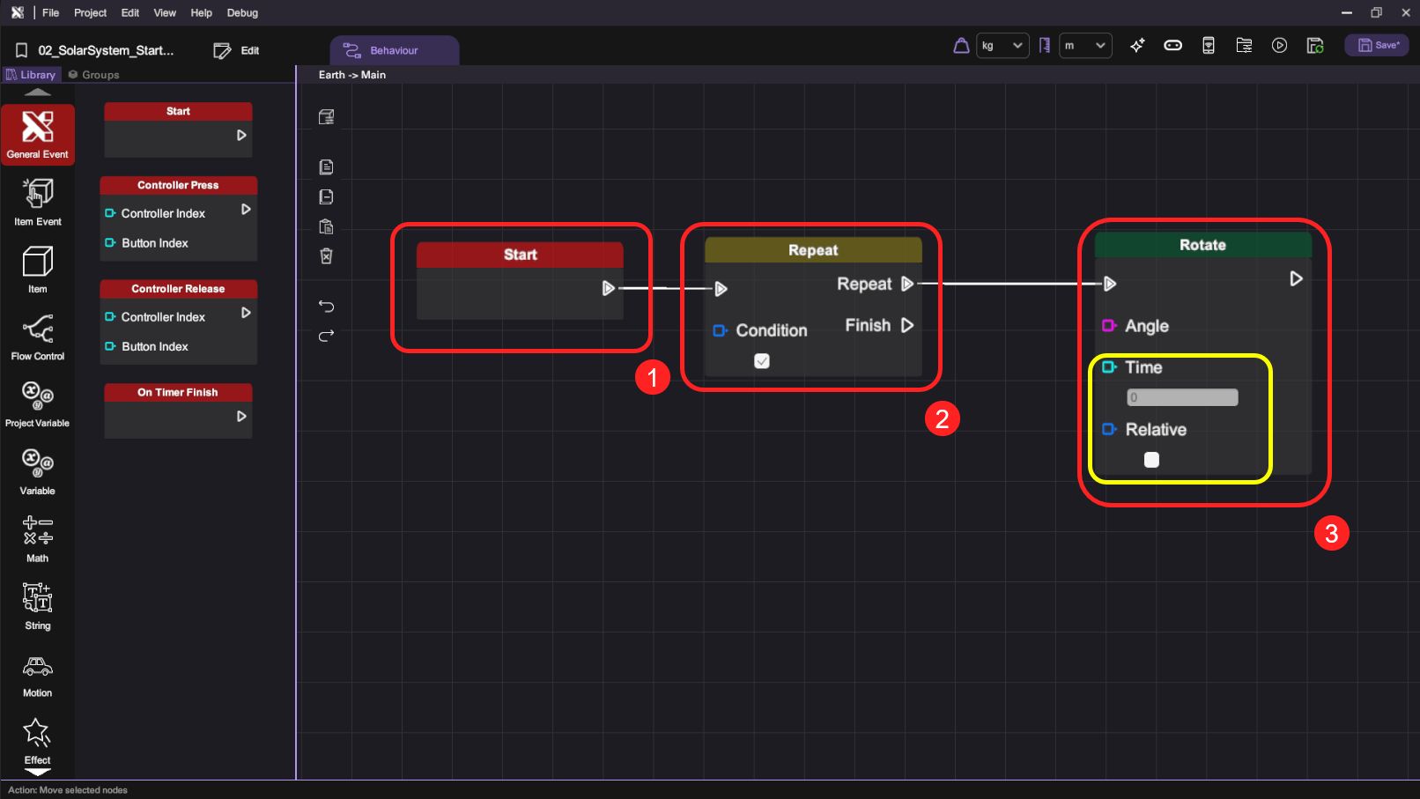1420x799 pixels.
Task: Switch to the Groups tab
Action: (94, 75)
